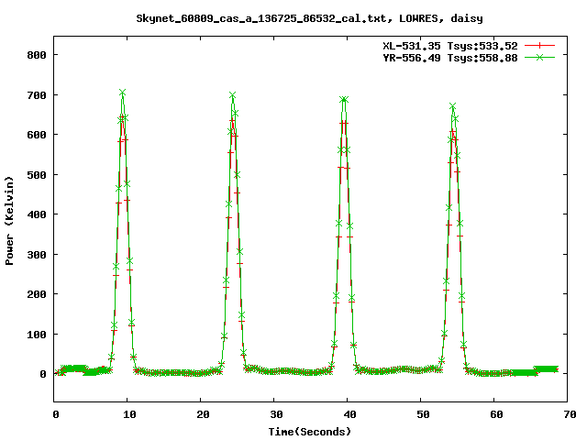Click y-axis tick label 600
Screen dimensions: 587x440
tap(37, 135)
